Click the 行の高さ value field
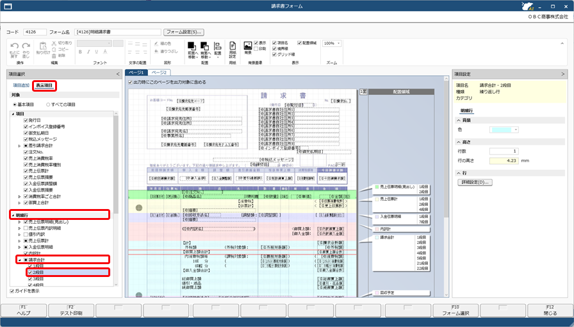574x327 pixels. [x=504, y=160]
